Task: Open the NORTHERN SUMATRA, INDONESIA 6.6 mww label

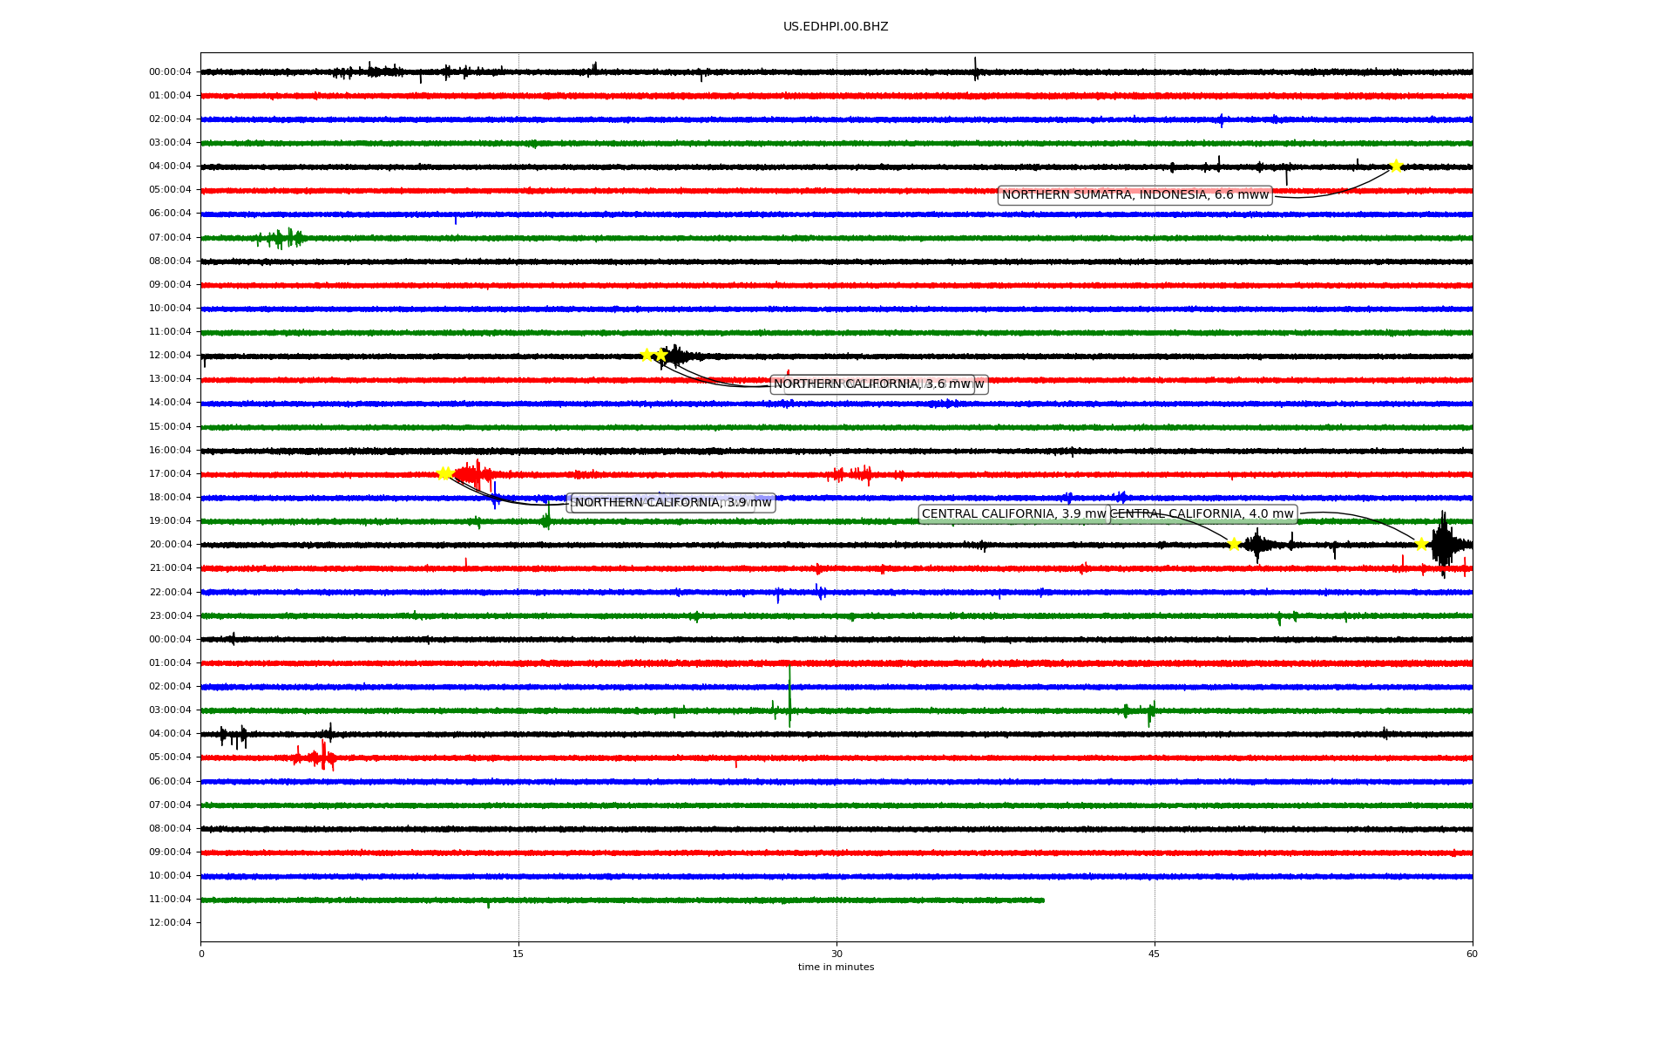Action: pos(1135,195)
